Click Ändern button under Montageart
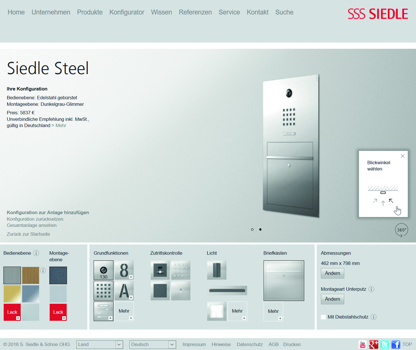The width and height of the screenshot is (416, 350). (x=333, y=299)
